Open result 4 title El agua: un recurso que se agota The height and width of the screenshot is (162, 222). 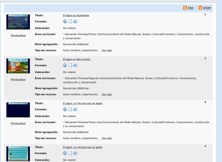point(83,147)
